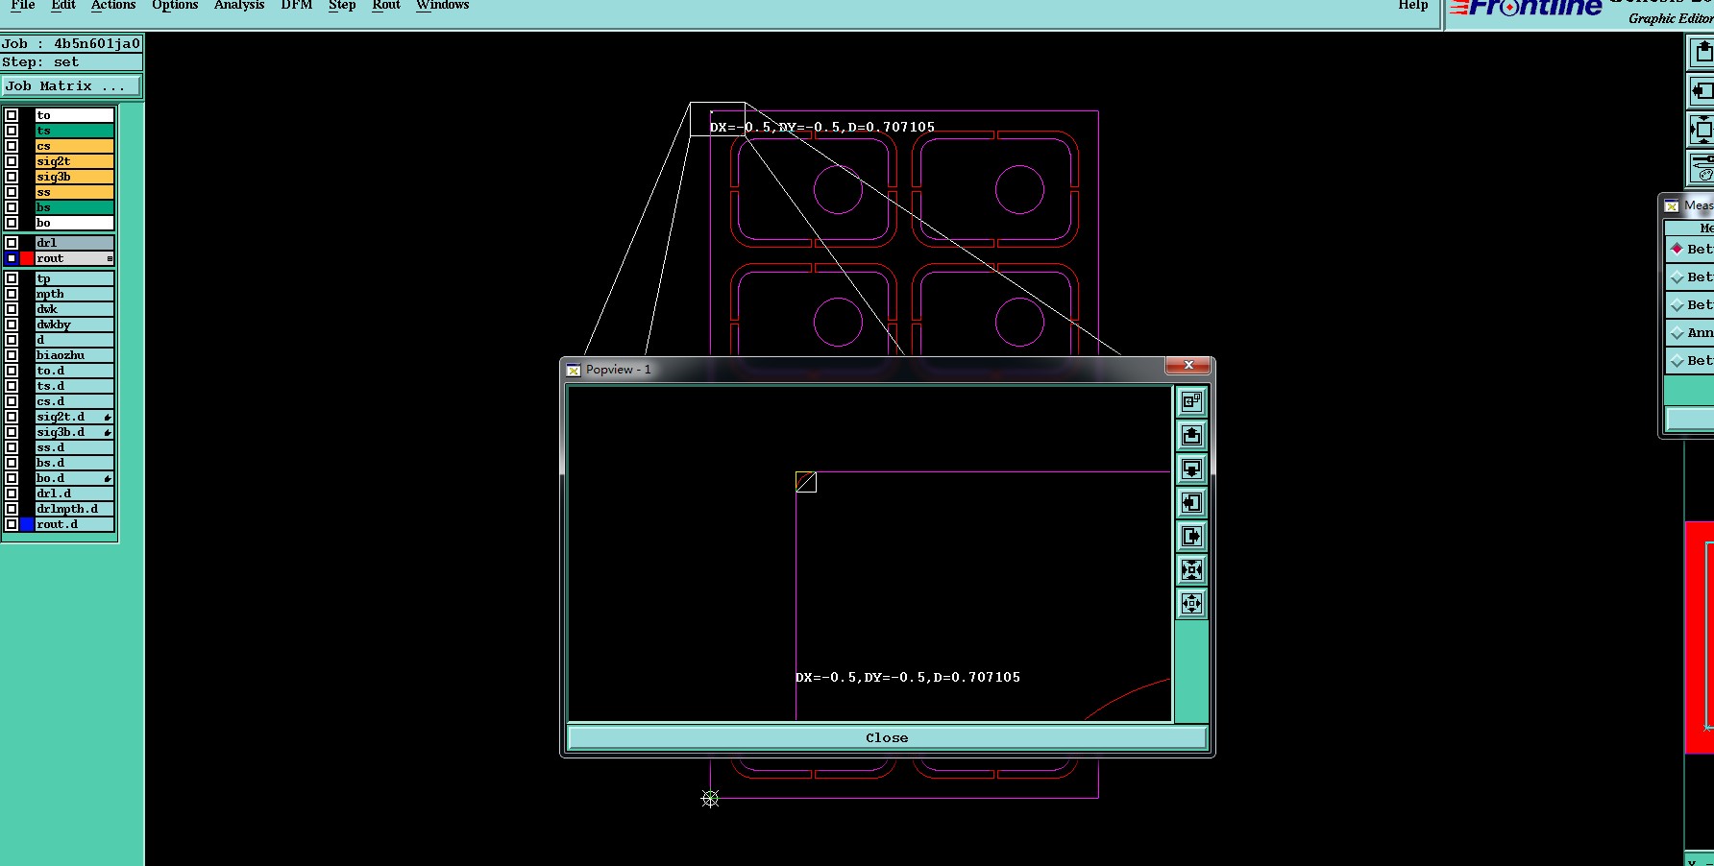The image size is (1714, 866).
Task: Zoom out the Popview with the outward-arrows icon
Action: point(1191,604)
